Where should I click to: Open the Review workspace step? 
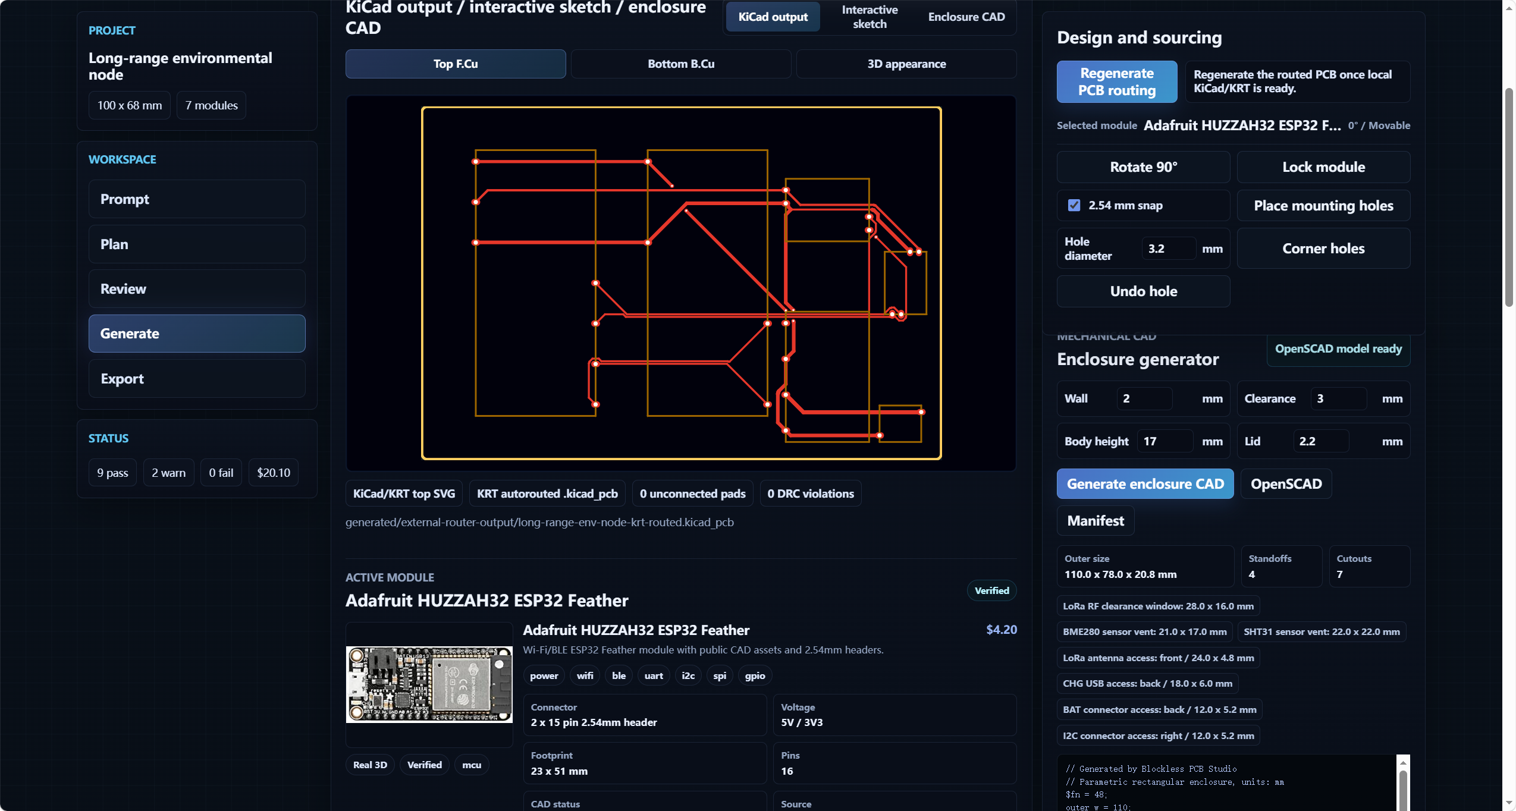[x=197, y=289]
